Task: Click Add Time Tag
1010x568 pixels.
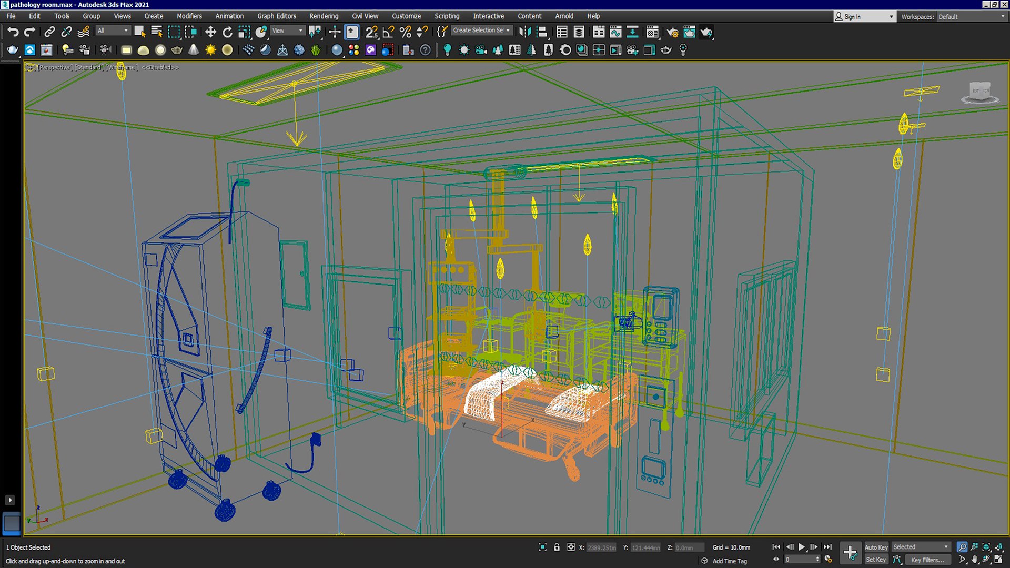Action: 730,561
